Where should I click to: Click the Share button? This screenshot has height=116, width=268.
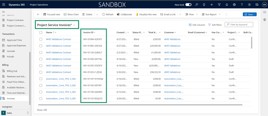[x=250, y=15]
